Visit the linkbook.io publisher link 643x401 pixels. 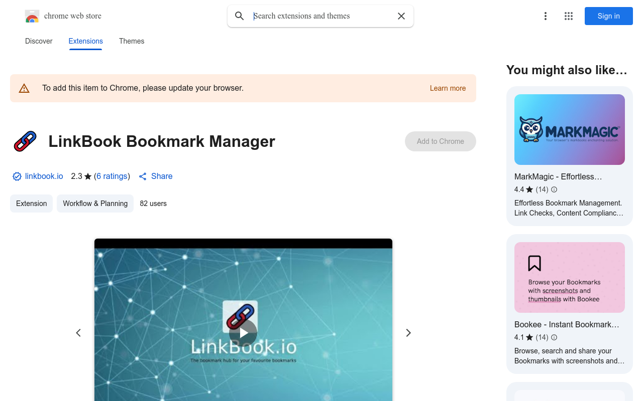44,176
